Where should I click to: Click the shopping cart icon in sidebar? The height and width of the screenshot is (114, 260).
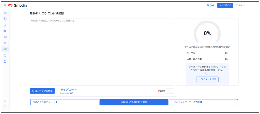pos(5,101)
